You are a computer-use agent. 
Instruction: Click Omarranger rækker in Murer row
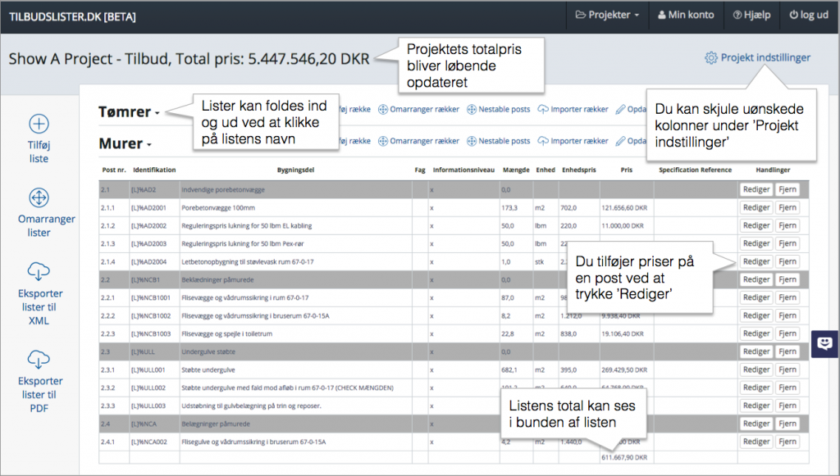pyautogui.click(x=419, y=141)
